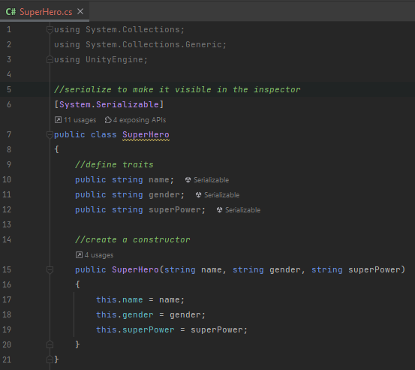
Task: Close the SuperHero.cs tab
Action: 80,11
